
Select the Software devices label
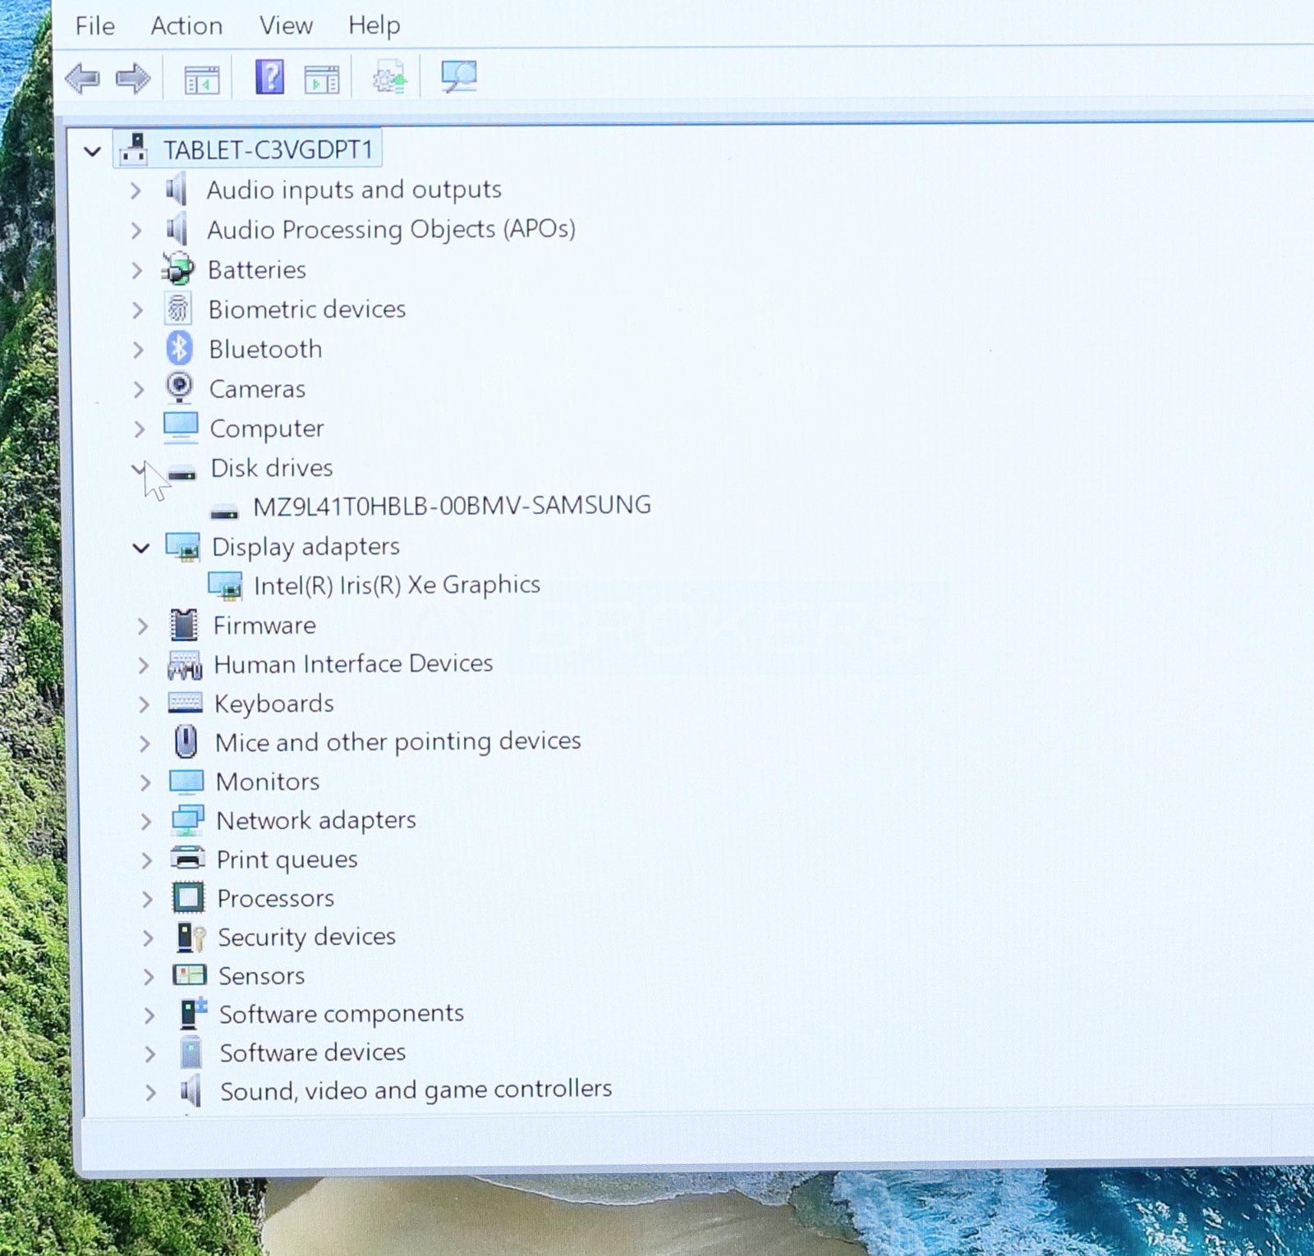click(313, 1052)
